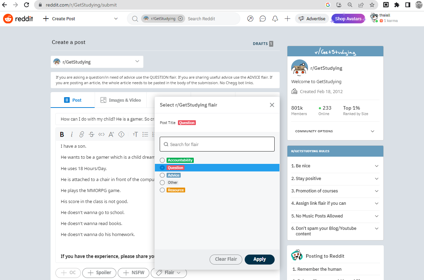
Task: Click the Bold formatting icon
Action: (x=62, y=134)
